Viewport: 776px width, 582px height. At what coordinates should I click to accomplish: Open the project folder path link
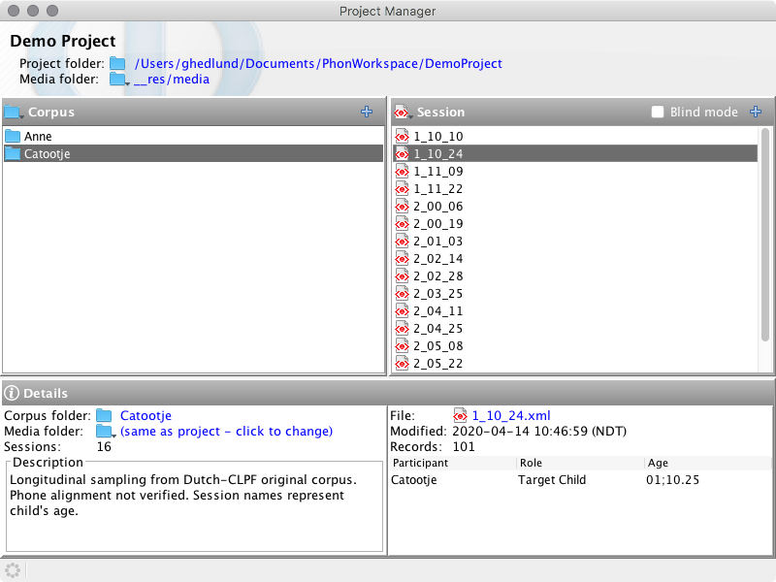point(318,64)
